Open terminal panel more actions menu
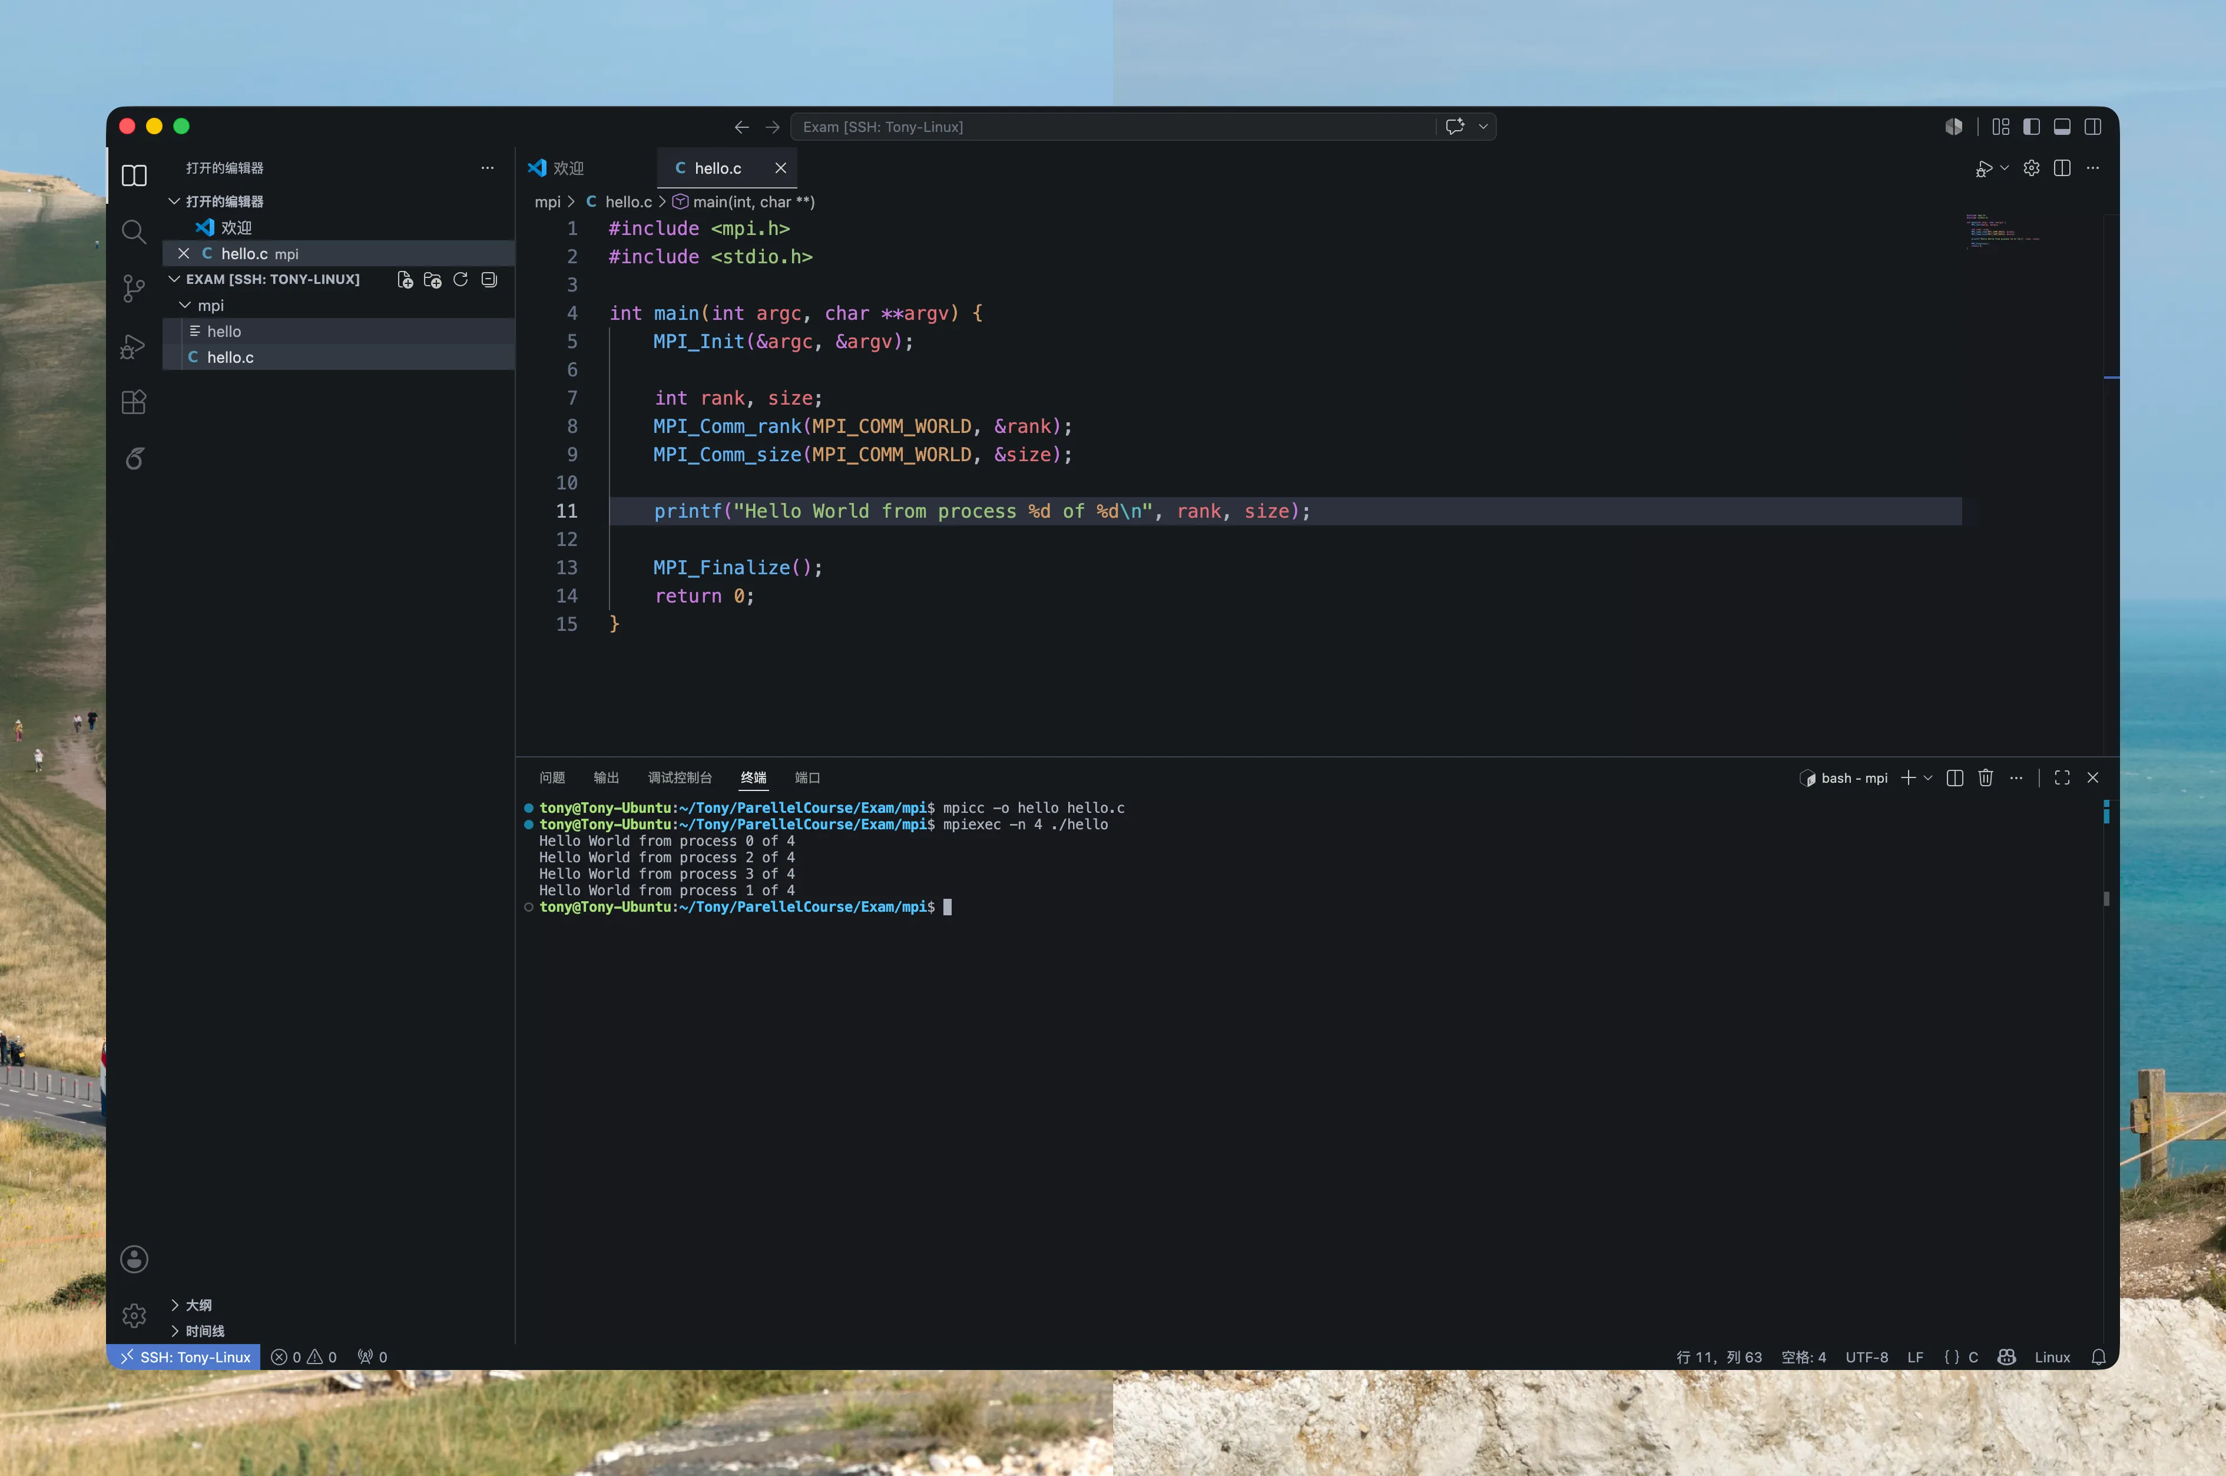Image resolution: width=2226 pixels, height=1476 pixels. click(x=2016, y=779)
